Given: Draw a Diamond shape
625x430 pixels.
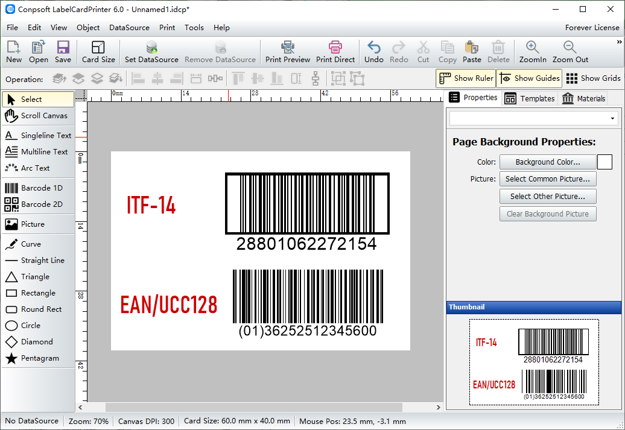Looking at the screenshot, I should pyautogui.click(x=38, y=342).
